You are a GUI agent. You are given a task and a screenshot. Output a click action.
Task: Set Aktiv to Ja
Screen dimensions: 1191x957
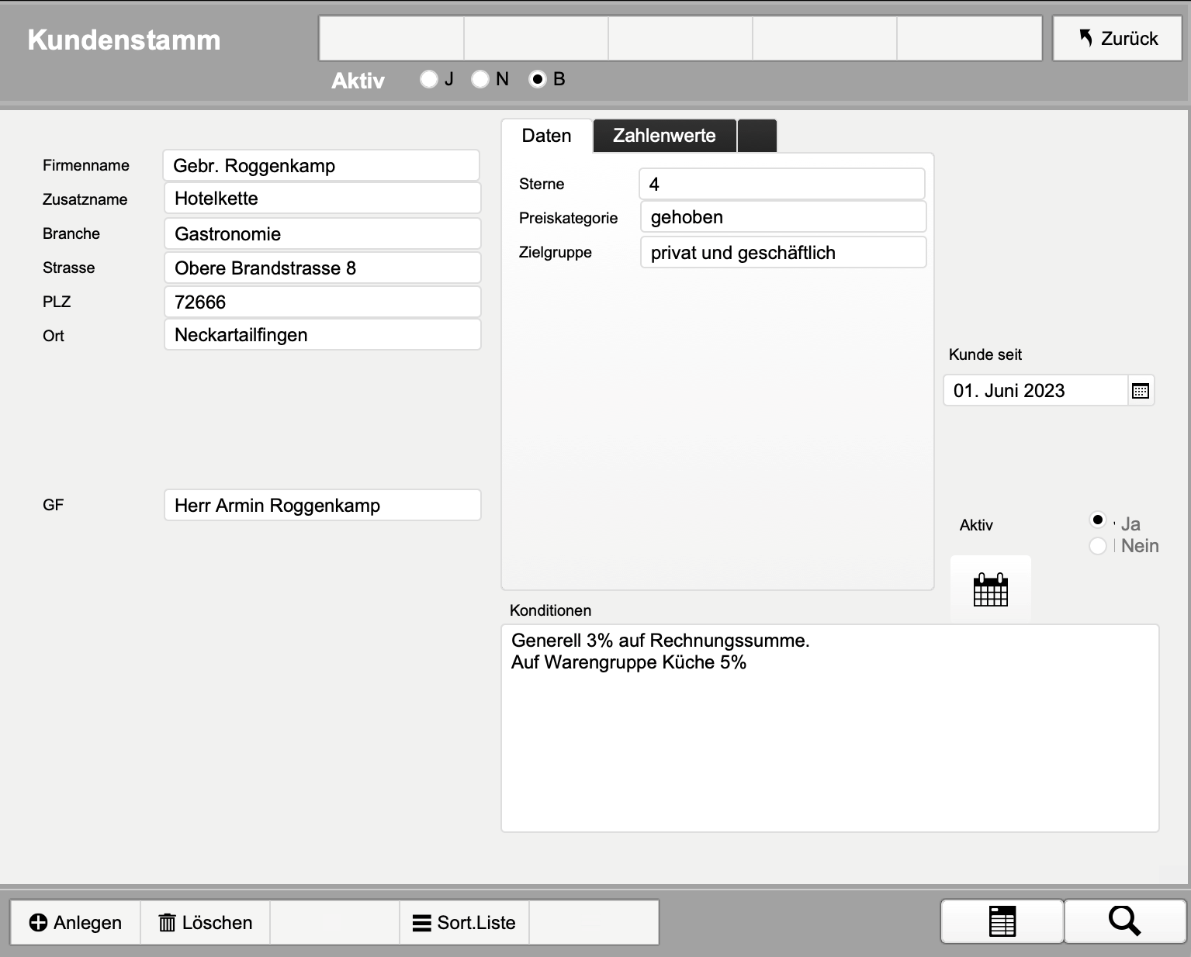click(x=1098, y=520)
